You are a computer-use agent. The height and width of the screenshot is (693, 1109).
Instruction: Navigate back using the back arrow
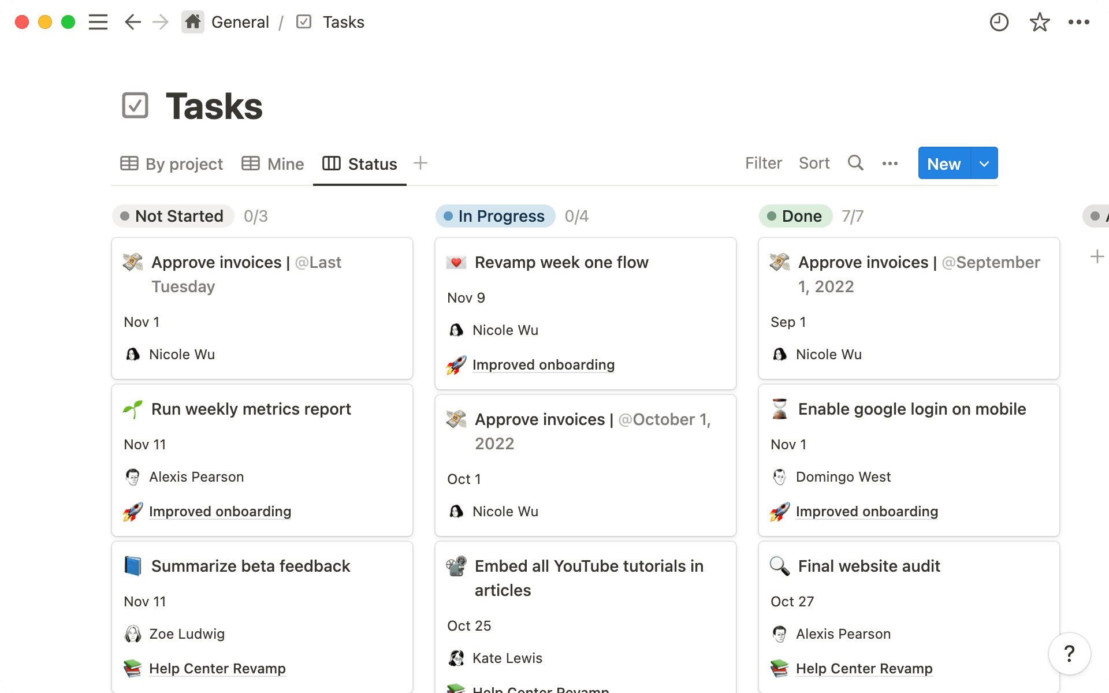coord(132,22)
